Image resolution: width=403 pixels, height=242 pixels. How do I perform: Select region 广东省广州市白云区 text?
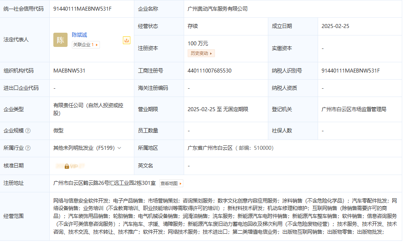[210, 148]
